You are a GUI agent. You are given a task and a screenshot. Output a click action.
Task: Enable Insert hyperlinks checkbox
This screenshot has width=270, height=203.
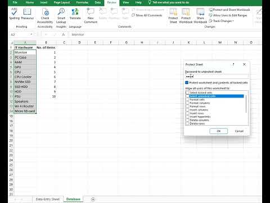(x=187, y=117)
